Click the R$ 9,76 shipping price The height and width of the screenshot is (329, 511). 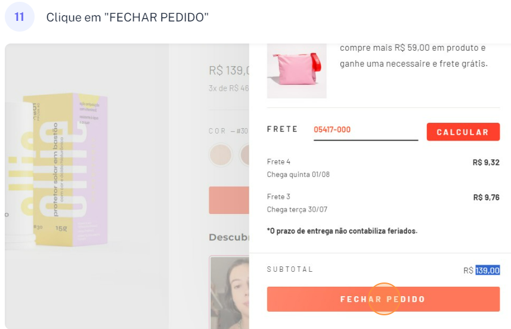[x=486, y=197]
